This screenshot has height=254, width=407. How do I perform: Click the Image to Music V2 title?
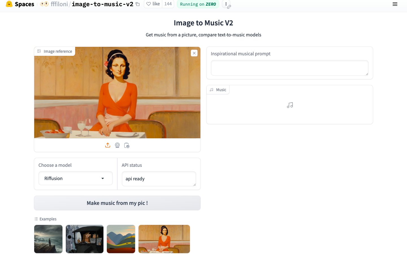coord(203,23)
